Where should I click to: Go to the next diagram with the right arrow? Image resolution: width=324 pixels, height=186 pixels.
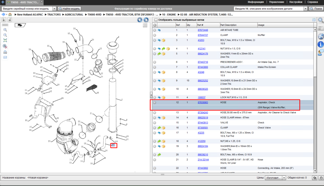pos(146,20)
